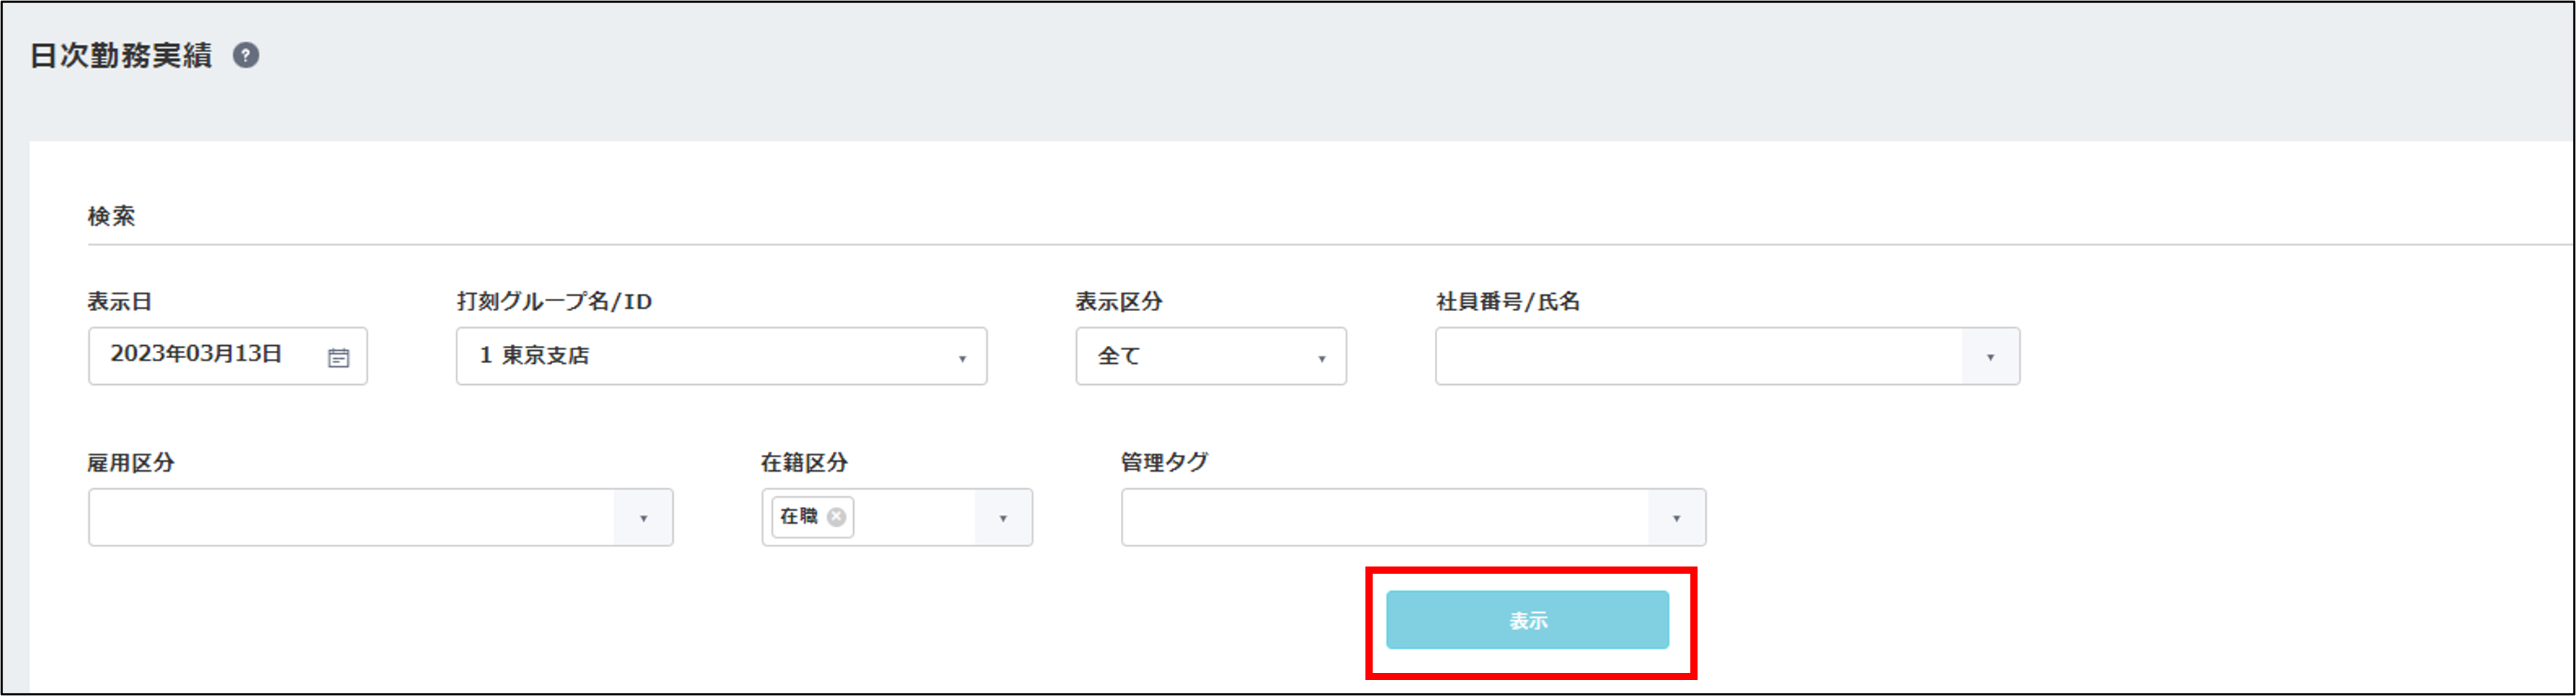
Task: Expand the 社員番号/氏名 dropdown arrow
Action: coord(1989,357)
